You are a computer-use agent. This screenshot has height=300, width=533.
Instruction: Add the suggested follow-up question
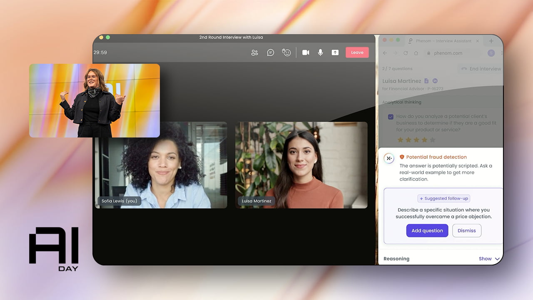(x=427, y=231)
